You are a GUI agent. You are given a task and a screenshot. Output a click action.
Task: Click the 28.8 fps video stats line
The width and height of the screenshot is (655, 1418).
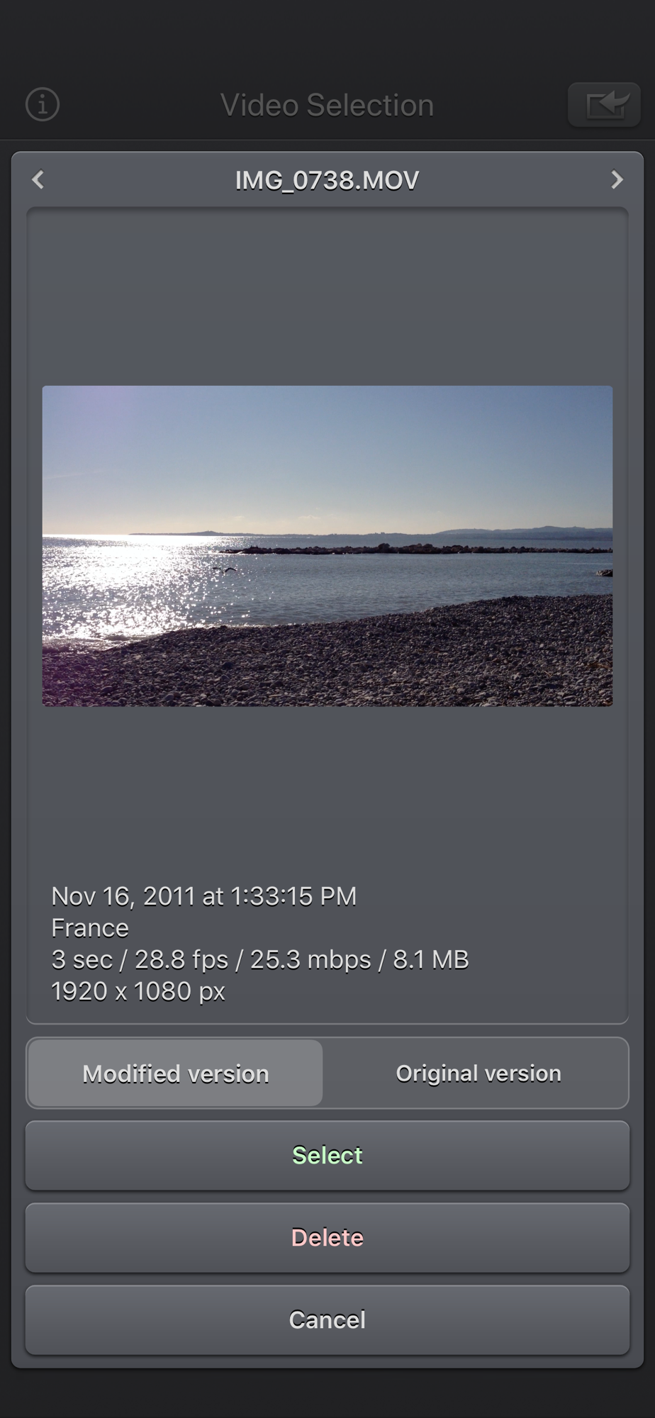[x=260, y=959]
